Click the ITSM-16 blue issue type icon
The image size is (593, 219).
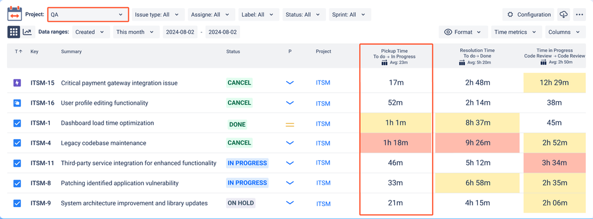click(17, 103)
